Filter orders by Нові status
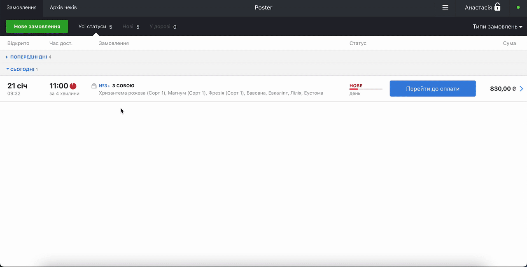Viewport: 527px width, 267px height. [x=131, y=27]
